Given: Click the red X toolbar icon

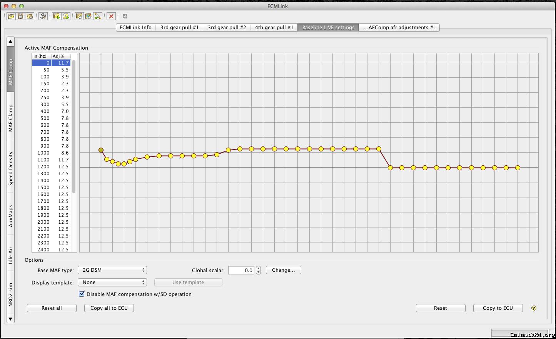Looking at the screenshot, I should [x=111, y=16].
